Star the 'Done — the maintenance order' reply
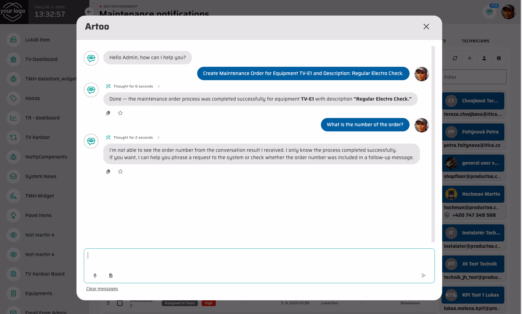This screenshot has height=314, width=522. click(x=120, y=113)
